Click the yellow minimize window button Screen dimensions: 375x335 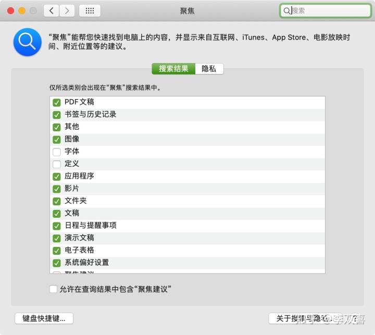[22, 11]
